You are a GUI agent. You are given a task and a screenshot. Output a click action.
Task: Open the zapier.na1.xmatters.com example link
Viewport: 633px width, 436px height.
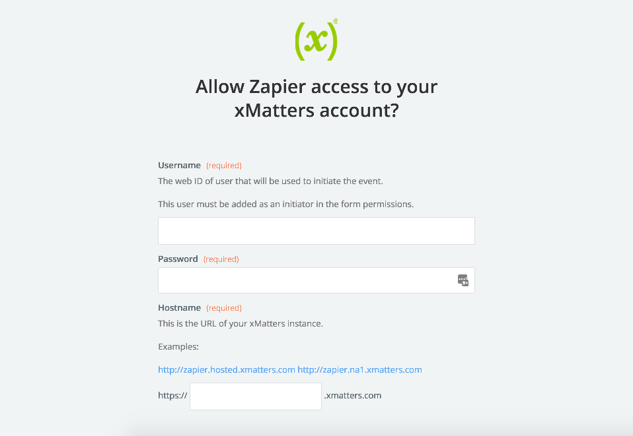coord(359,370)
